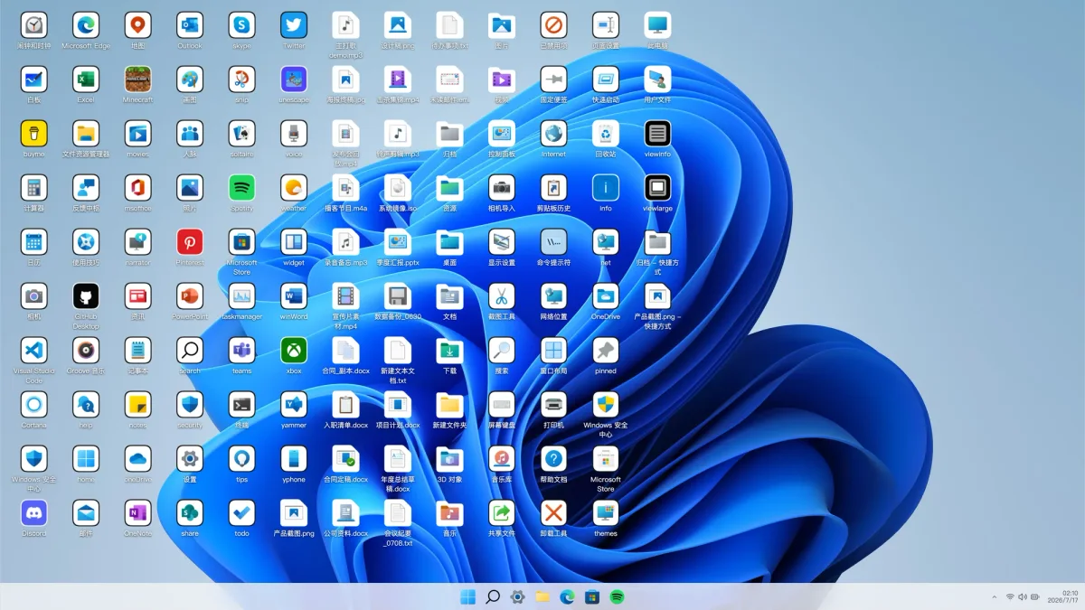Open the Minecraft desktop icon
1085x610 pixels.
coord(137,80)
